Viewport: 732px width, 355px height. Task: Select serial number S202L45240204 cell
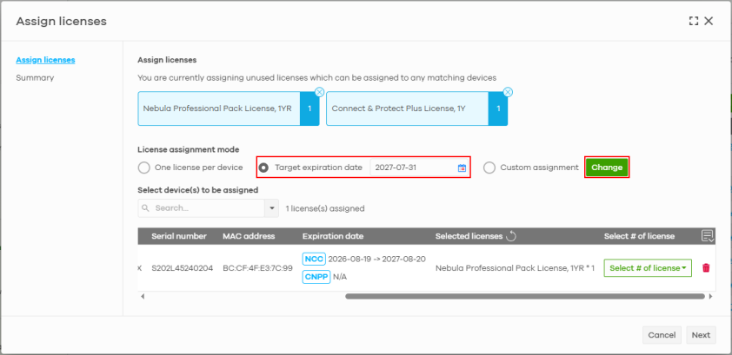point(182,268)
